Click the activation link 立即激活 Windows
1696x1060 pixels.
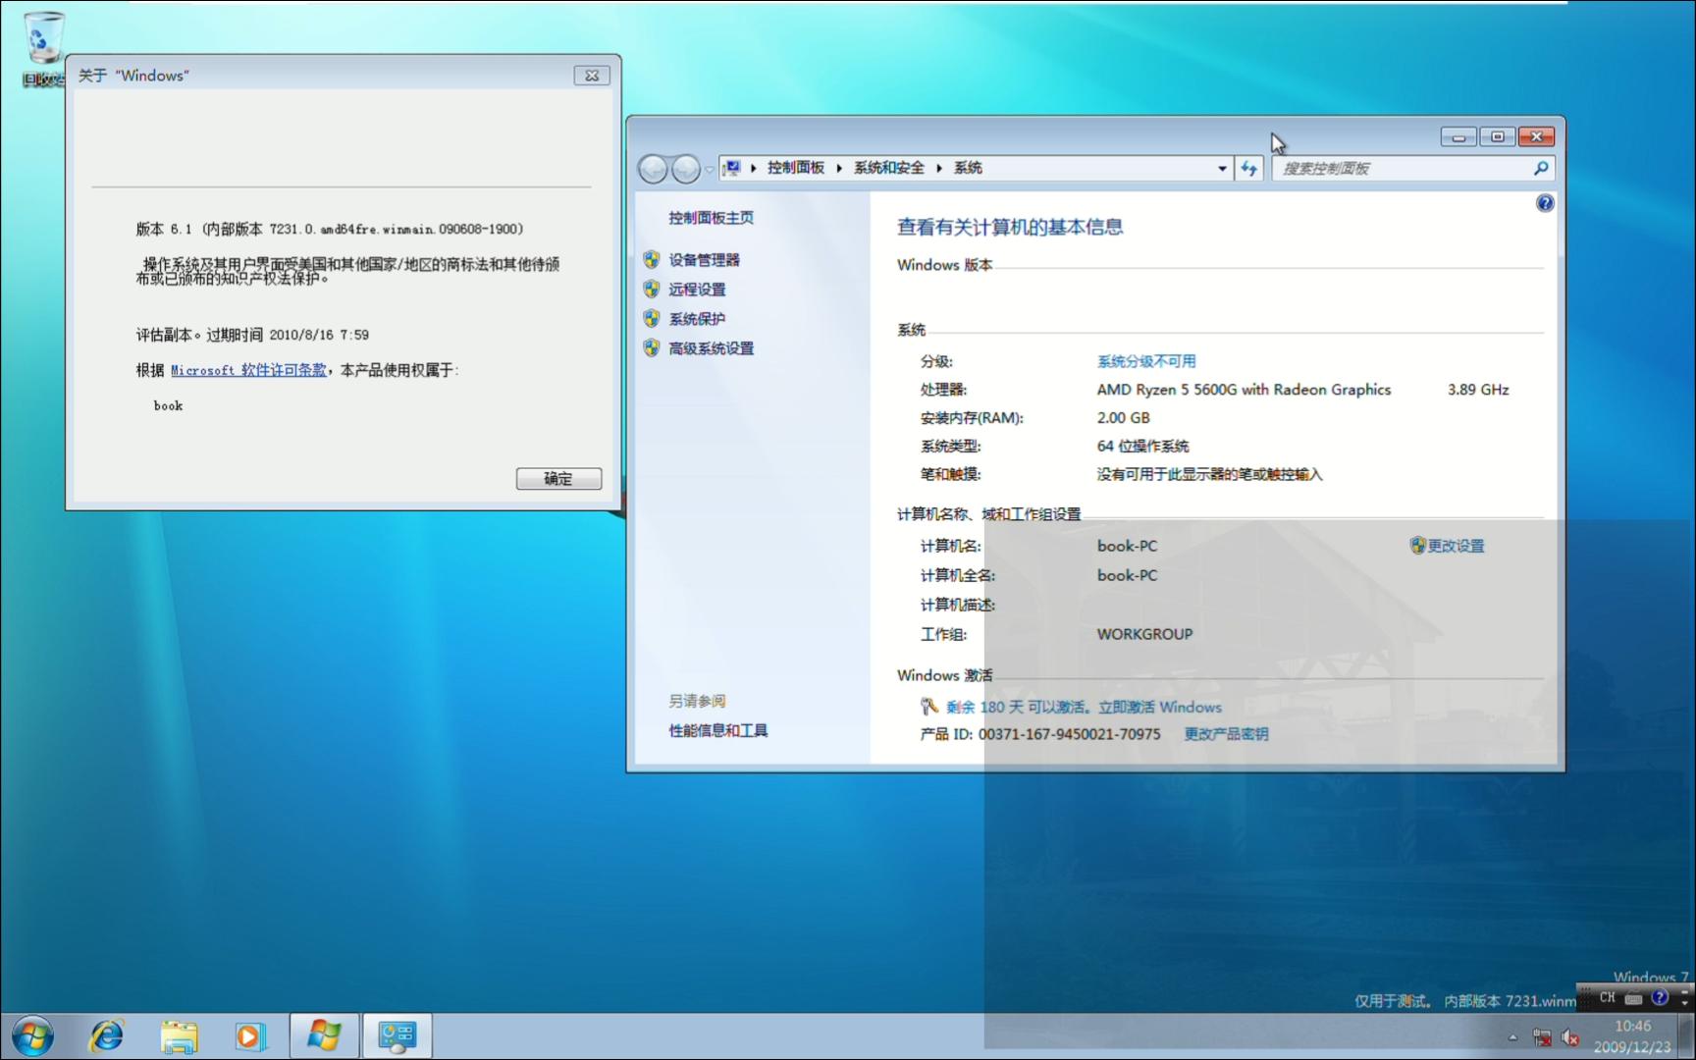1160,707
